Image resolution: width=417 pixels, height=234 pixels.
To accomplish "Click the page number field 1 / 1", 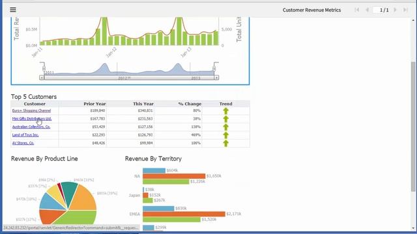I will 382,10.
